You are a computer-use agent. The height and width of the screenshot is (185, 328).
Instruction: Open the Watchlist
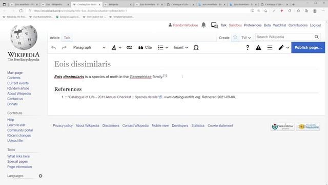click(x=279, y=25)
